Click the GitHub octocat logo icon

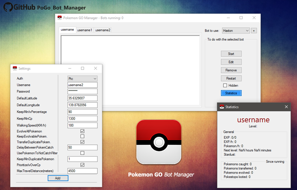[x=8, y=6]
